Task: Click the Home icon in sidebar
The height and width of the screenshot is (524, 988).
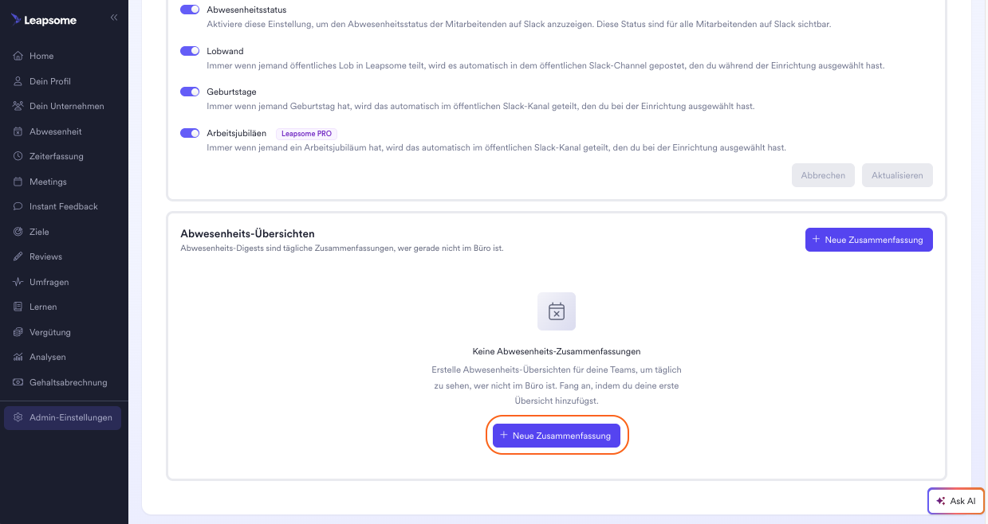Action: click(x=18, y=56)
